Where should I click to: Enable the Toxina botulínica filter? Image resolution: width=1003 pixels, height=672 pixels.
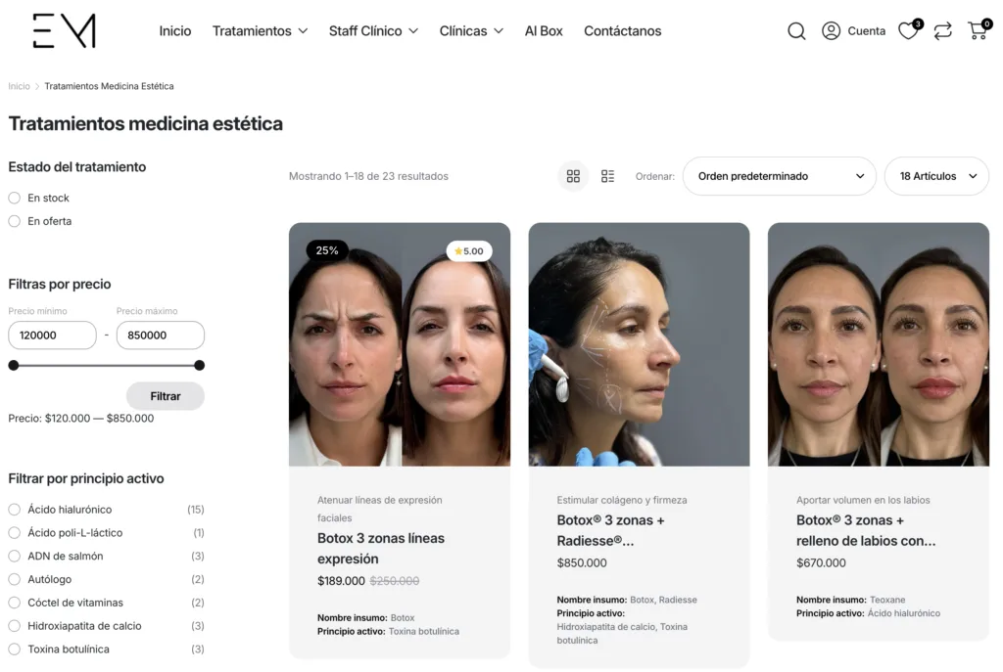click(x=15, y=650)
